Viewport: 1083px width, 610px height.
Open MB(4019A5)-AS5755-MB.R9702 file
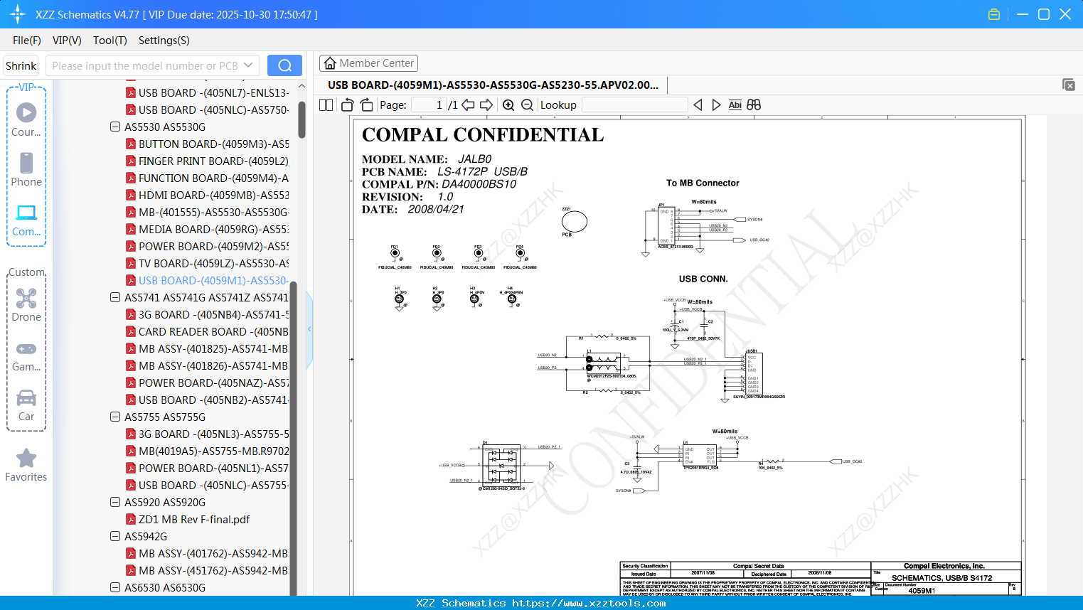pyautogui.click(x=207, y=451)
